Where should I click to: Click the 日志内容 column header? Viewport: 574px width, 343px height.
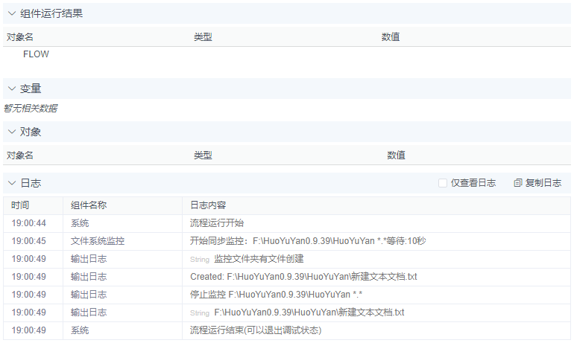tap(208, 205)
